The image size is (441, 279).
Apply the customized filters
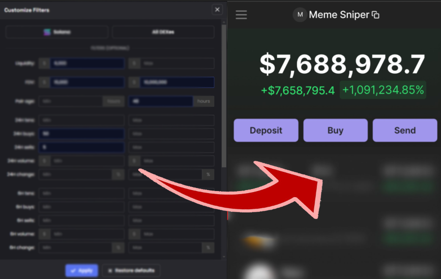[x=81, y=270]
